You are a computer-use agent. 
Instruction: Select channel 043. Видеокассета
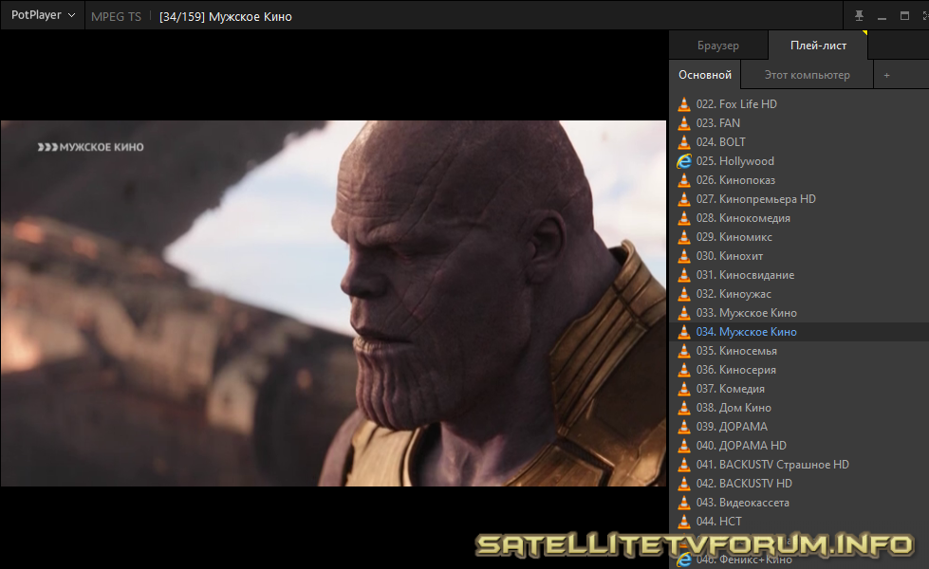point(743,502)
